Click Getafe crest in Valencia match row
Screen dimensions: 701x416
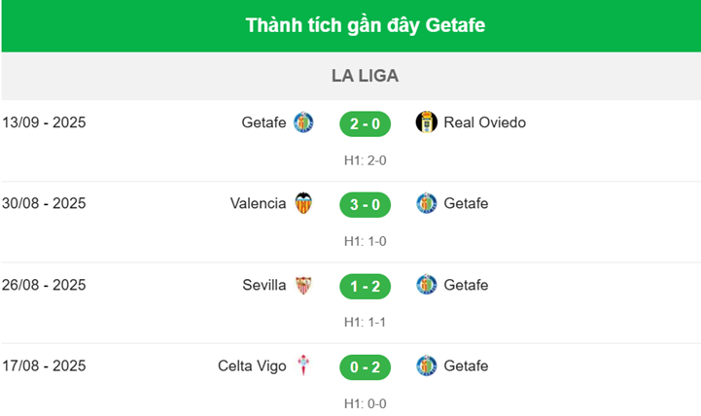[x=426, y=204]
